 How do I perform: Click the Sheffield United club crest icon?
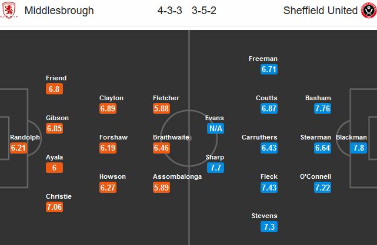(x=369, y=11)
